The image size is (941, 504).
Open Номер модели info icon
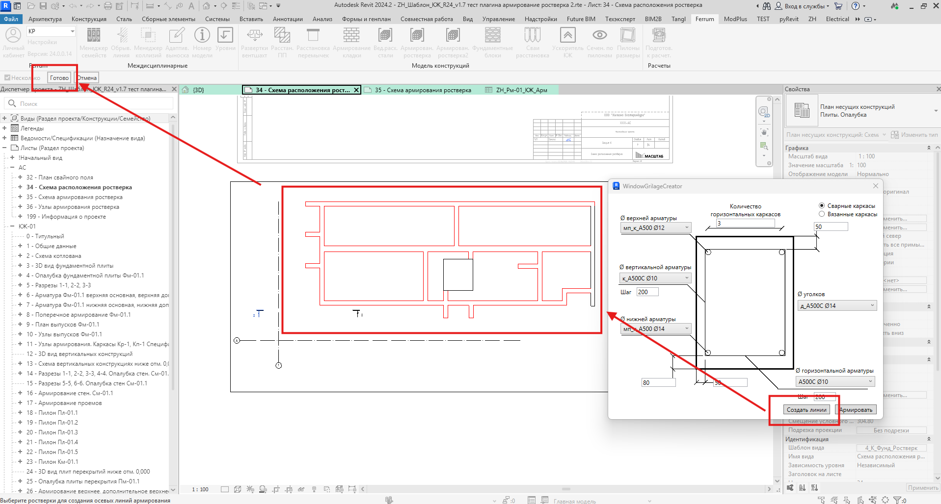coord(202,35)
